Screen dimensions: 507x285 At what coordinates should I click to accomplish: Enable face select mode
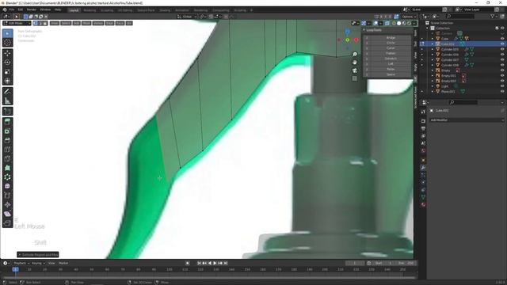click(45, 23)
